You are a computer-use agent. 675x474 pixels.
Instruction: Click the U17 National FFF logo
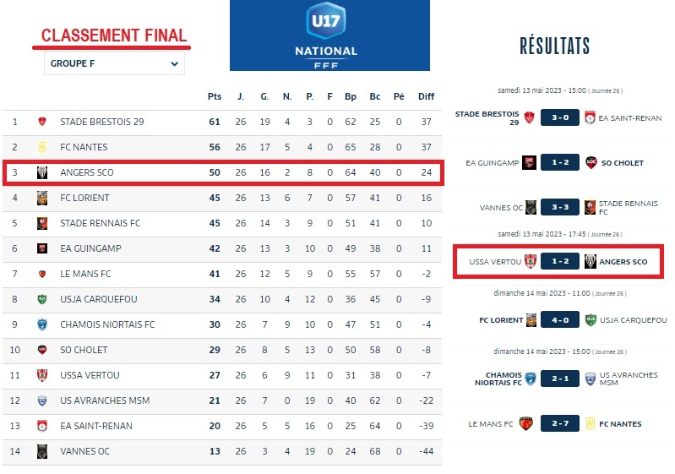coord(329,35)
